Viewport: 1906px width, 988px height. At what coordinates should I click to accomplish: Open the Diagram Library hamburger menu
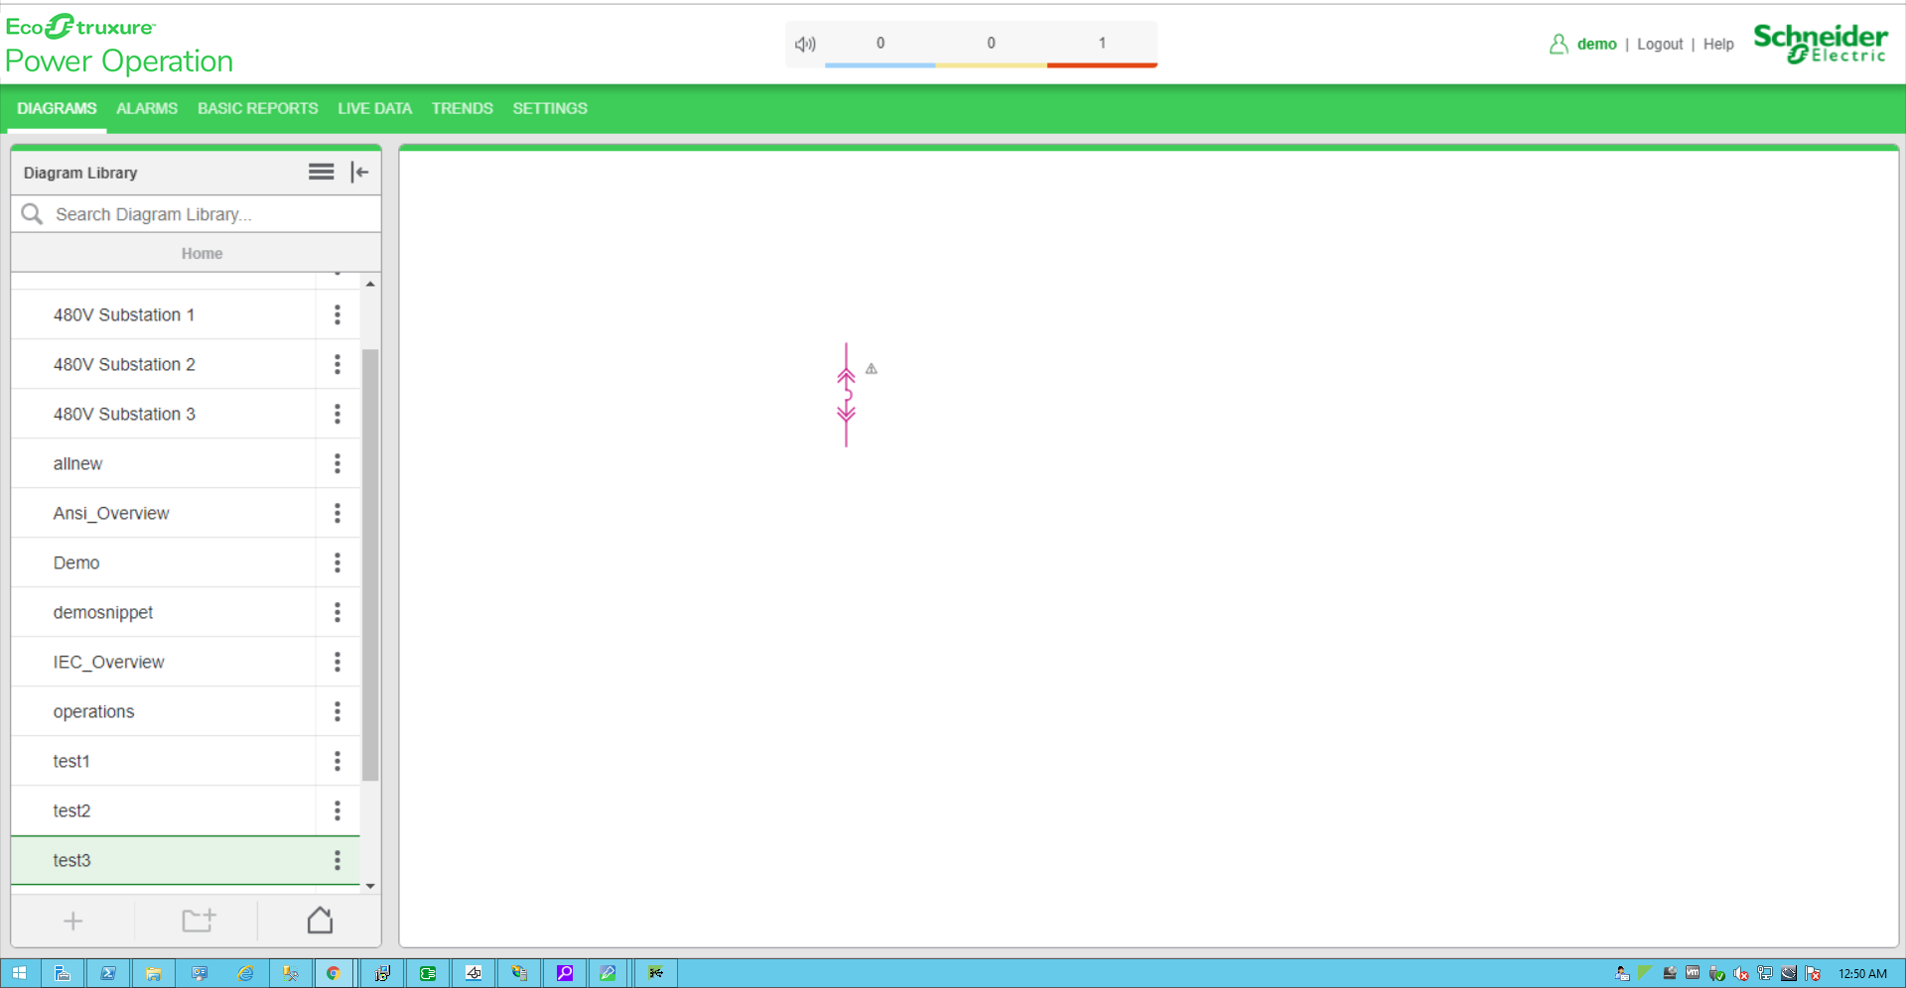[x=321, y=173]
